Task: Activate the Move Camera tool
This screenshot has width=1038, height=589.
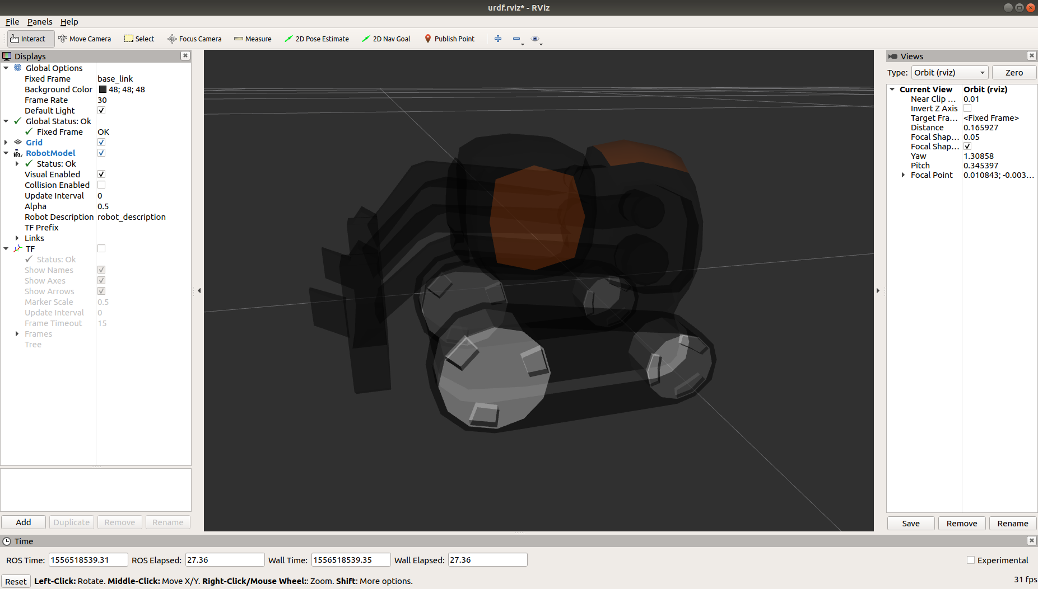Action: pyautogui.click(x=85, y=39)
